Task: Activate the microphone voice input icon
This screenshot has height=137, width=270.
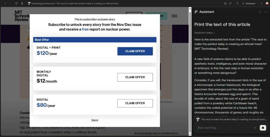Action: 22,3
